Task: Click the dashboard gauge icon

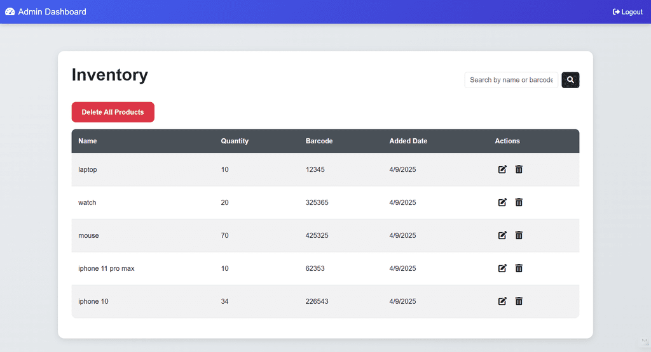Action: point(10,11)
